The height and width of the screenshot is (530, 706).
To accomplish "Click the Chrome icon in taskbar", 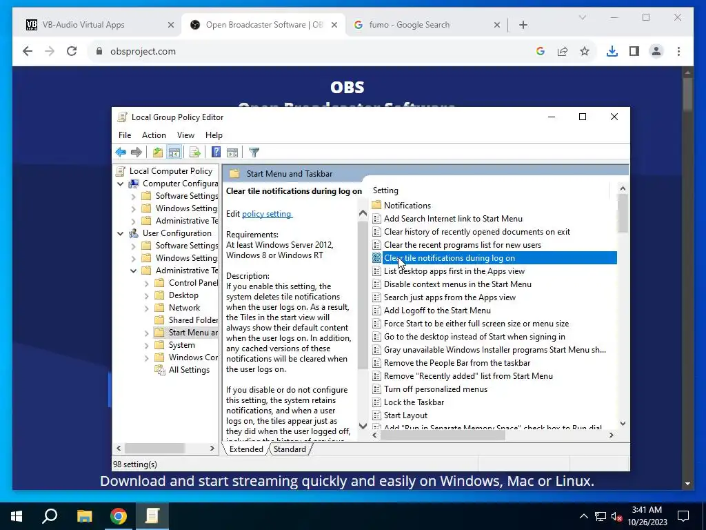I will 119,516.
